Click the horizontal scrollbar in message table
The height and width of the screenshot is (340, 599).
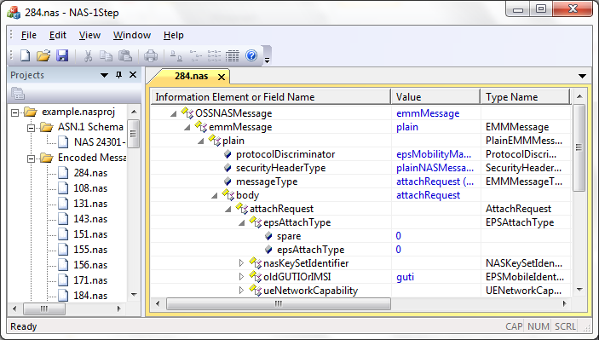[278, 303]
